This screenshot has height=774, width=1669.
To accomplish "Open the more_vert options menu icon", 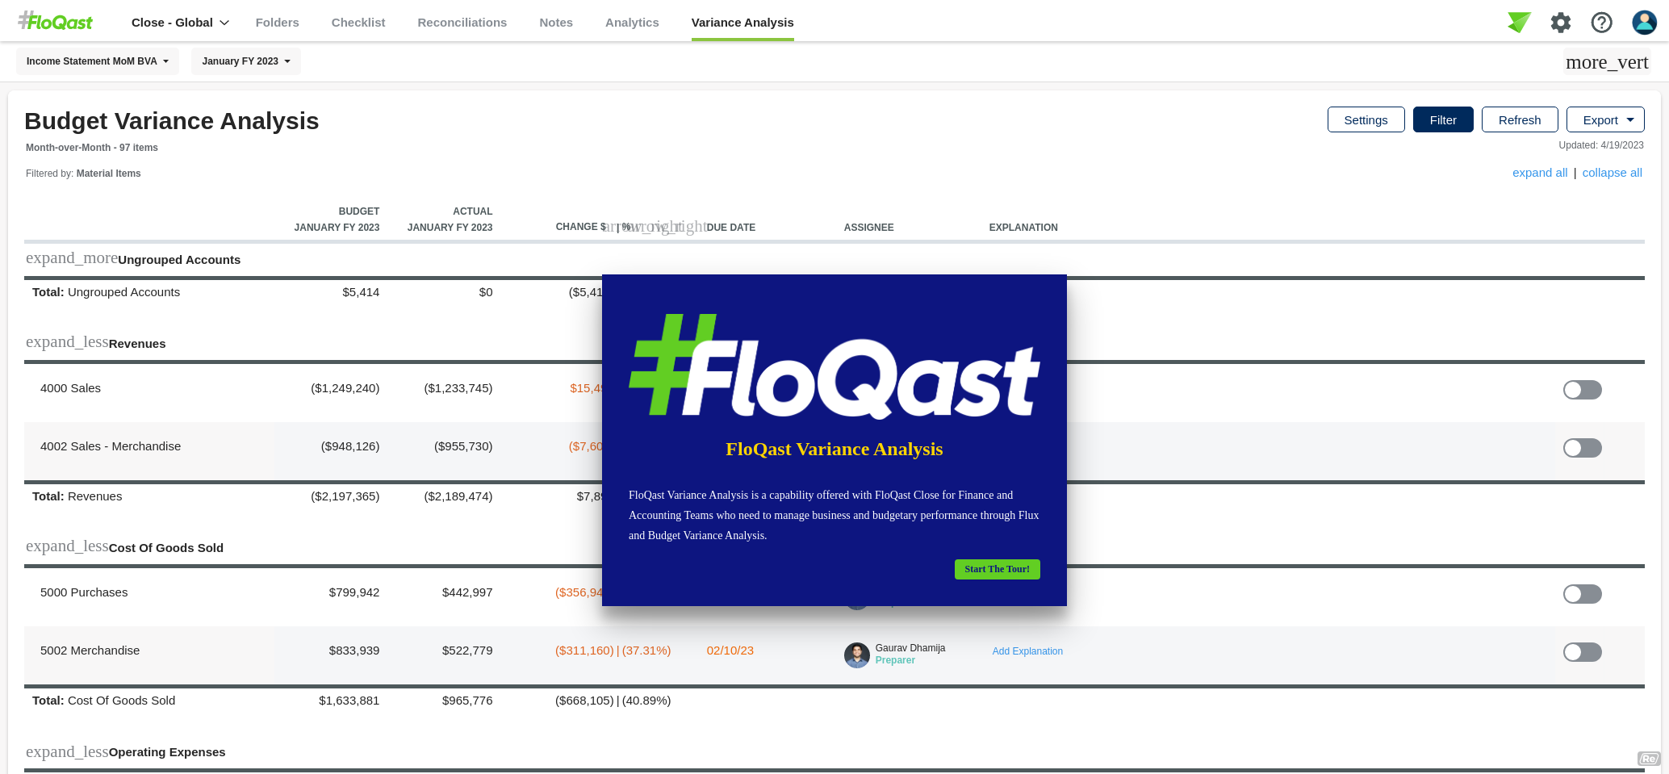I will tap(1606, 61).
